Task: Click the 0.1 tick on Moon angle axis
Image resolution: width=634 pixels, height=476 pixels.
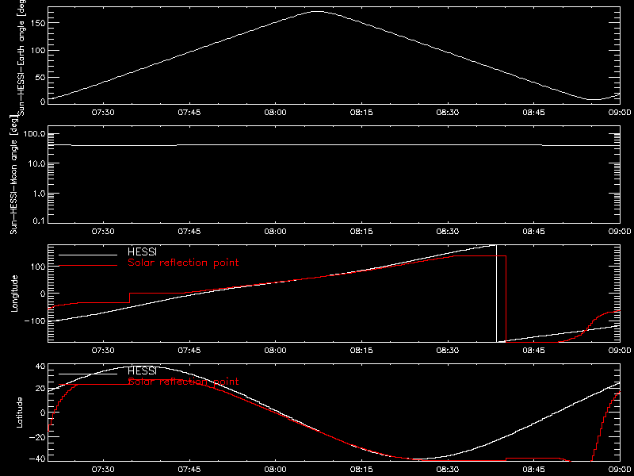Action: pyautogui.click(x=40, y=221)
